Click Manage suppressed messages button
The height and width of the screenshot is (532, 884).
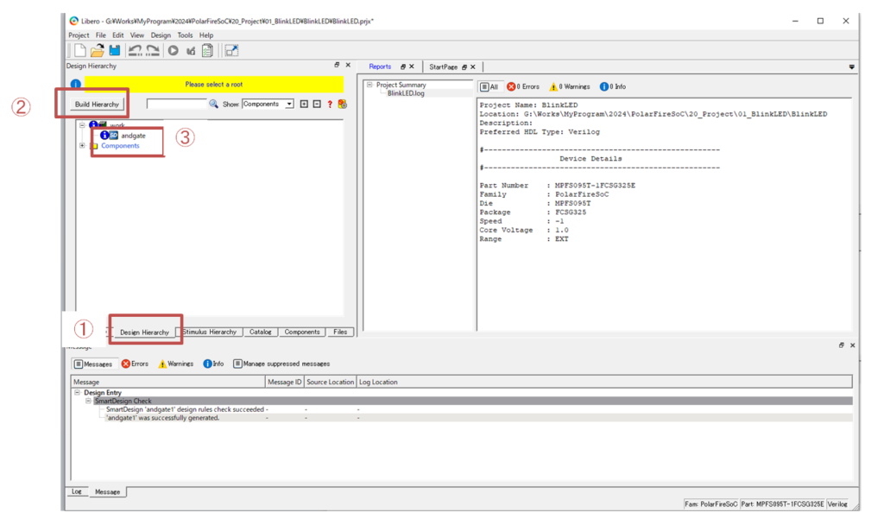tap(281, 364)
